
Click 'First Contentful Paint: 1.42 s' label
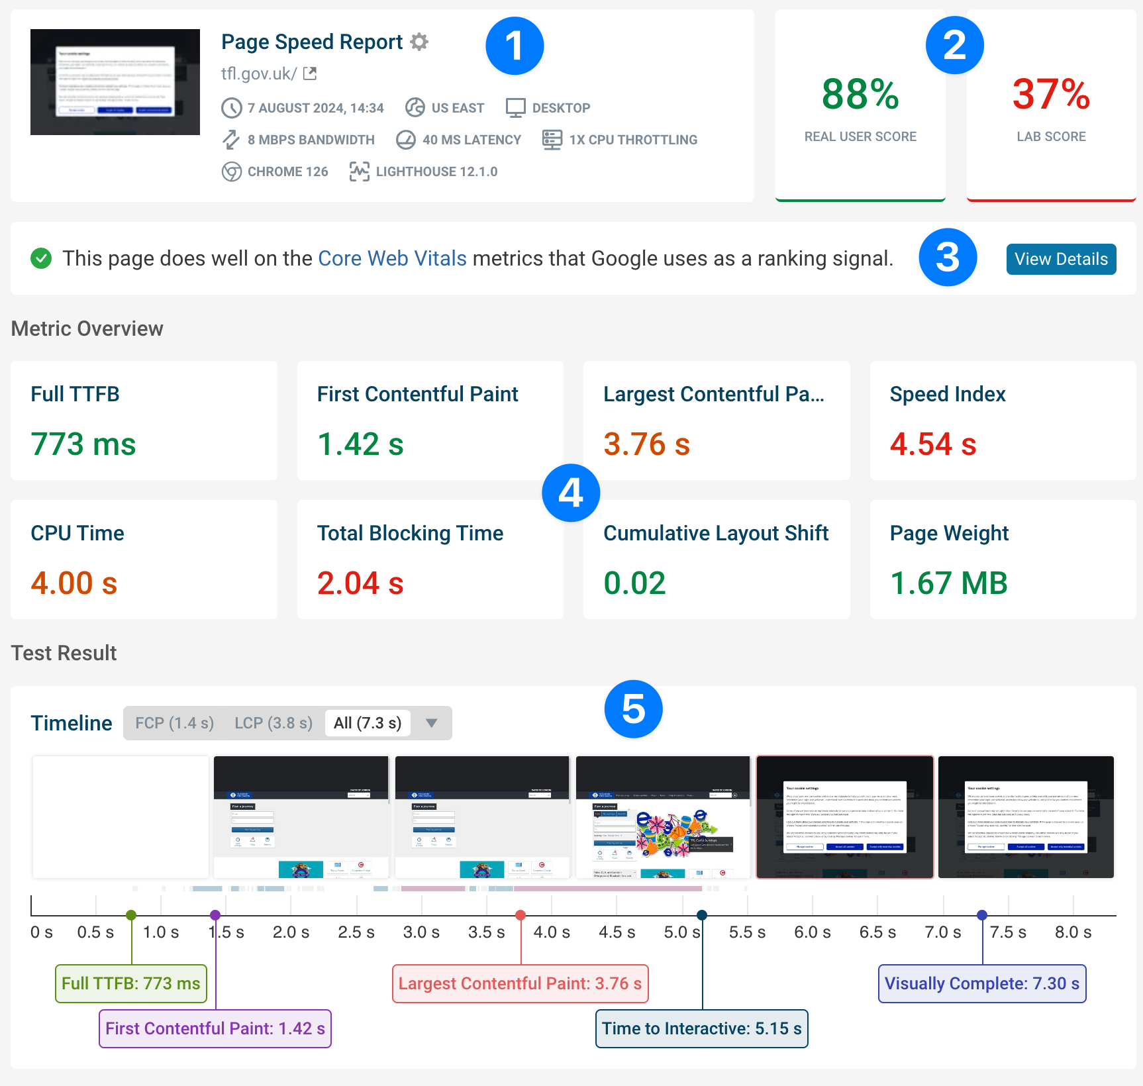click(215, 1028)
